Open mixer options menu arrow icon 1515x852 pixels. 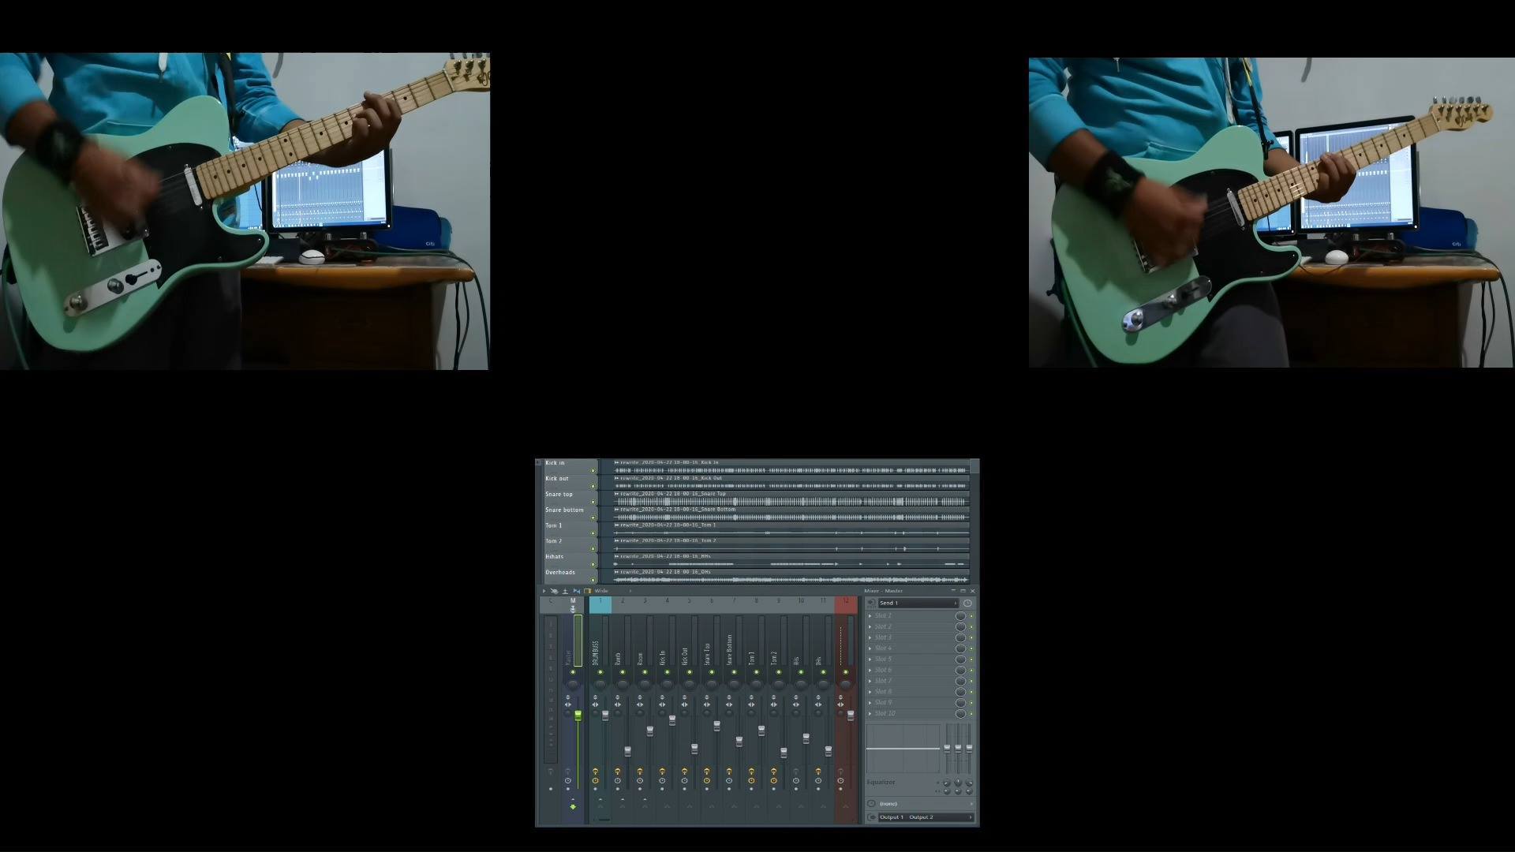[544, 591]
